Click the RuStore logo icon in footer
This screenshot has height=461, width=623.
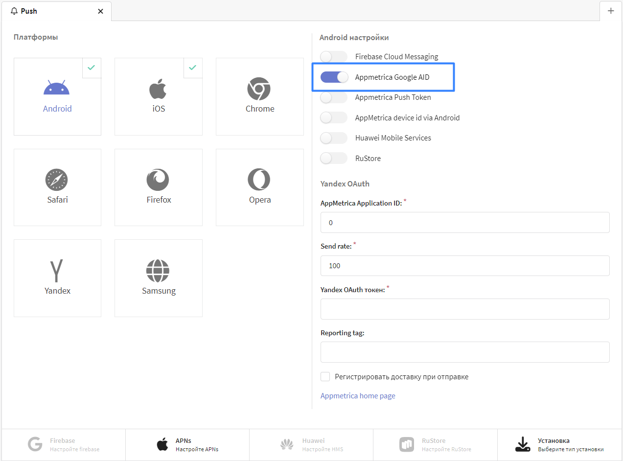(407, 444)
